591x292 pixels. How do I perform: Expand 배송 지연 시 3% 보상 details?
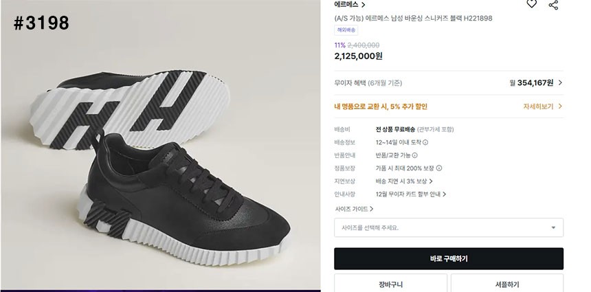tap(404, 181)
